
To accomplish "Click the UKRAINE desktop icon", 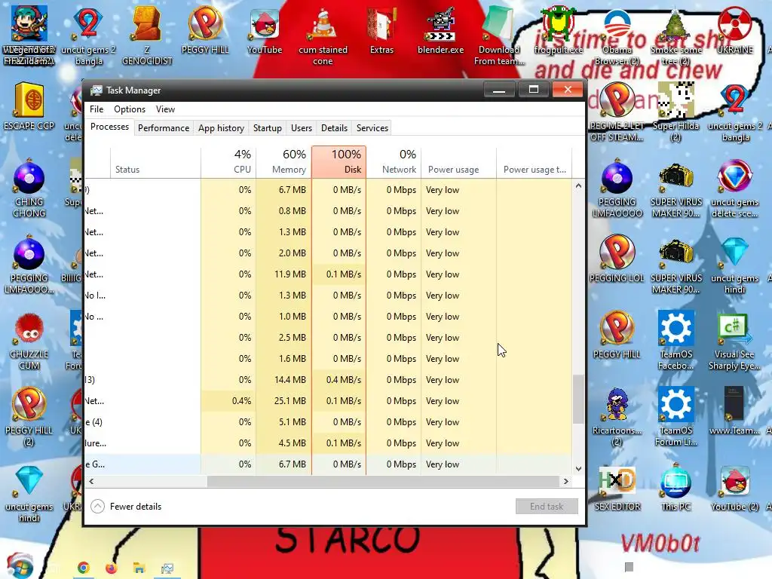I will coord(734,31).
